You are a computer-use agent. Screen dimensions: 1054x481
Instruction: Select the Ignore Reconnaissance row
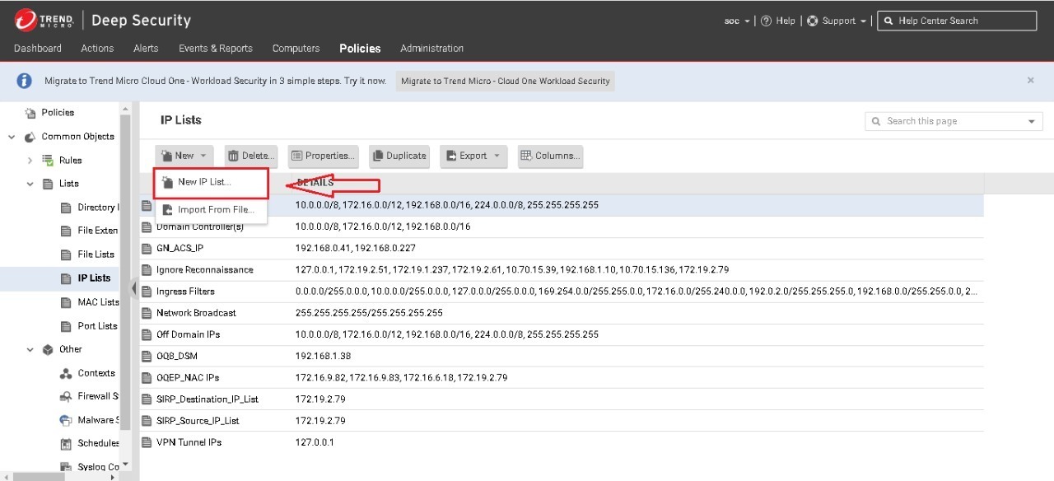click(x=562, y=270)
